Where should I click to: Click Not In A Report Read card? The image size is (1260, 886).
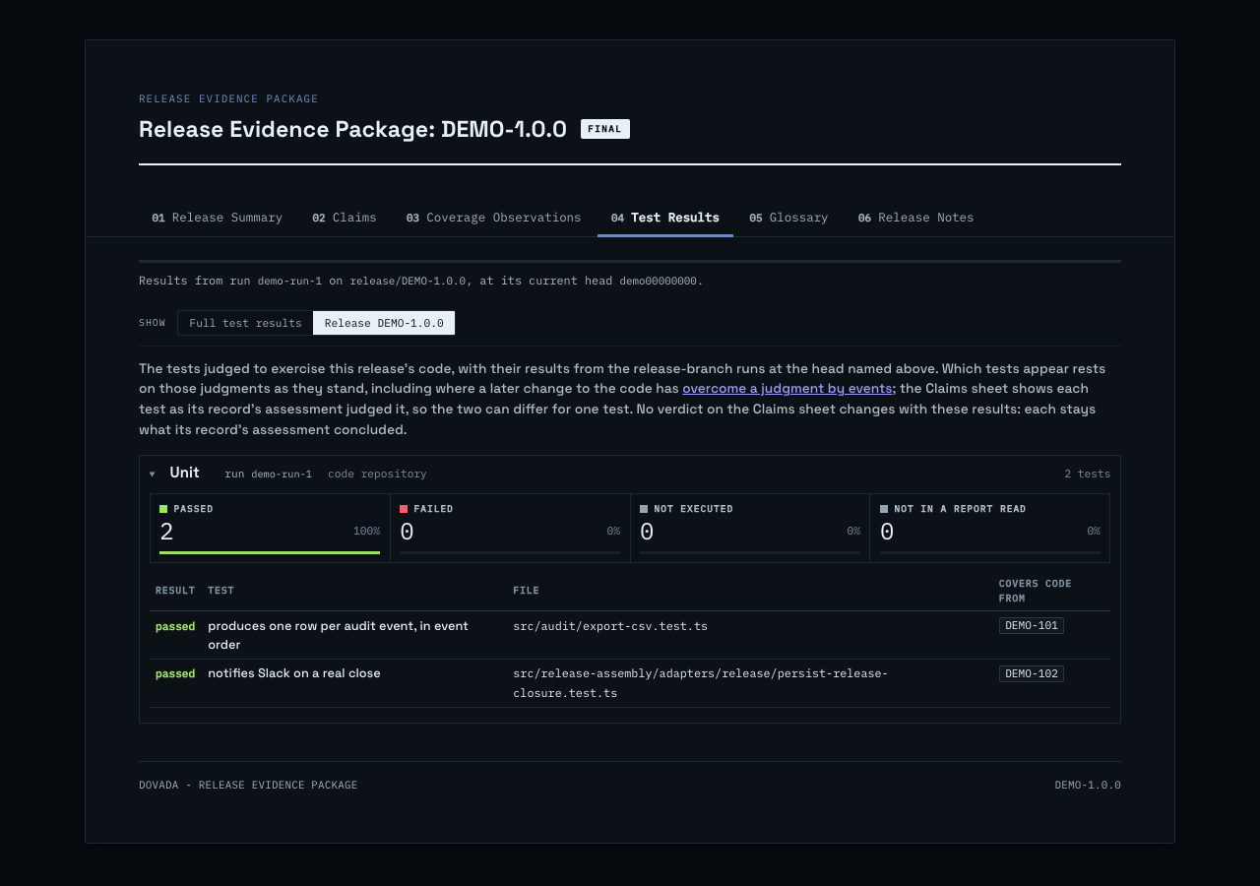click(x=990, y=528)
